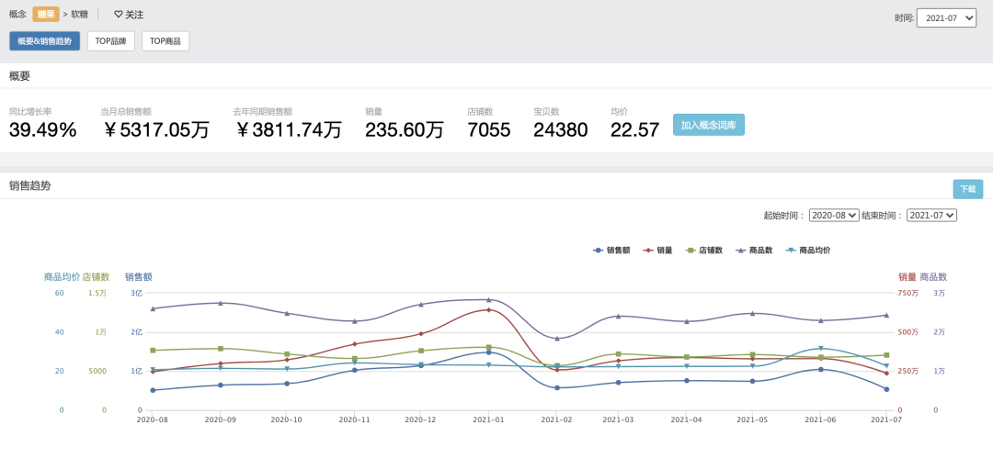The image size is (993, 458).
Task: Switch to the TOP品牌 tab
Action: (x=111, y=41)
